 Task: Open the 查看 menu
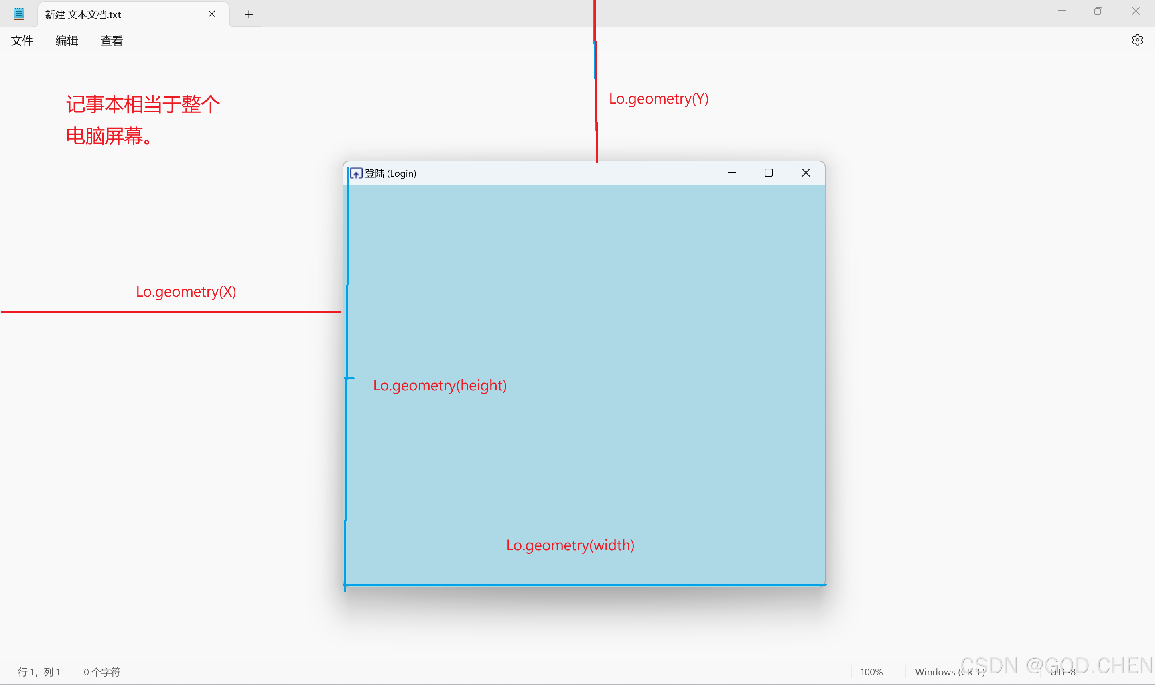tap(111, 41)
